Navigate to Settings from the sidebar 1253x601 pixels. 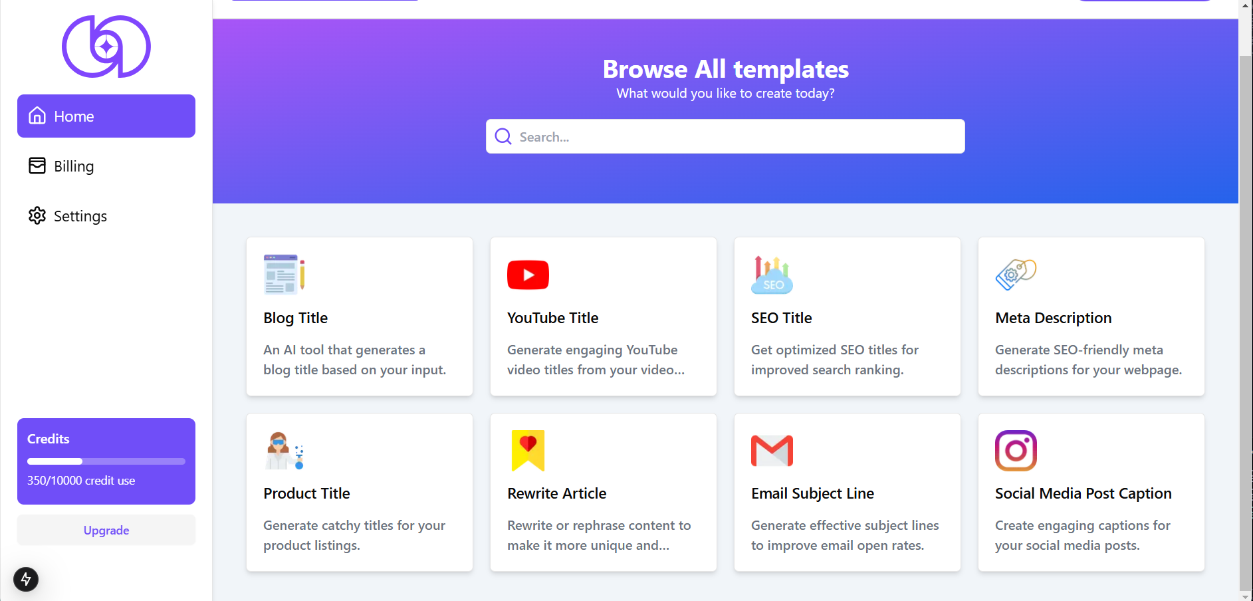[x=80, y=215]
